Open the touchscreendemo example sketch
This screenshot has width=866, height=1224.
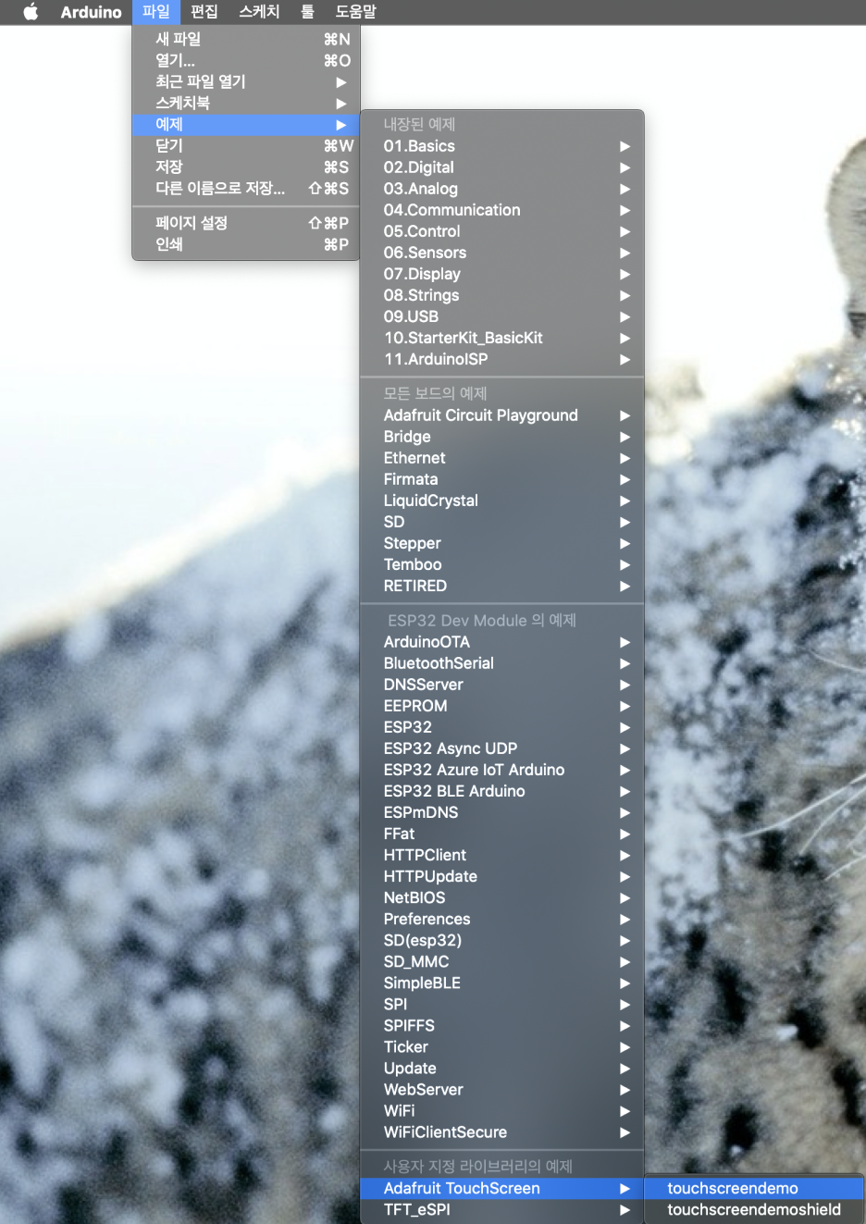(x=754, y=1188)
